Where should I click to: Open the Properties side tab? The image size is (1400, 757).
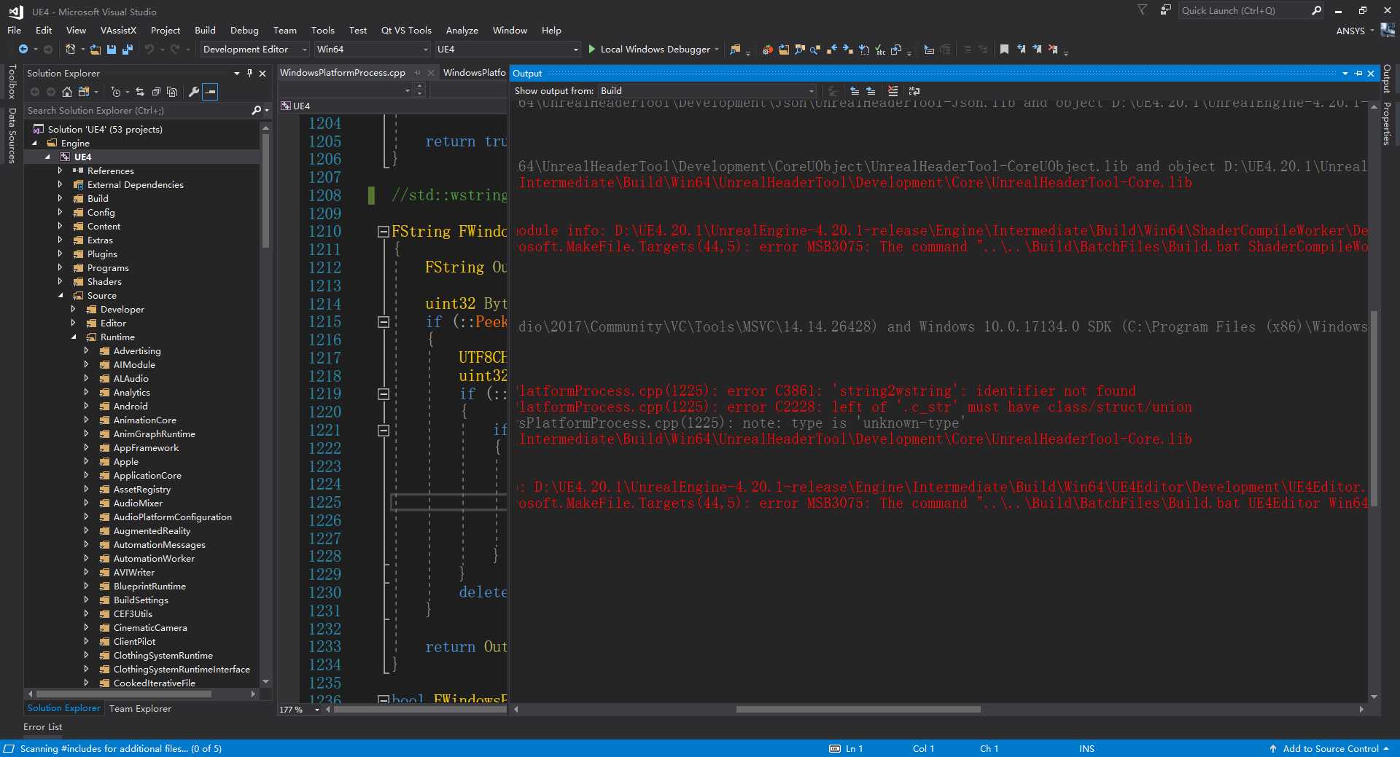pyautogui.click(x=1387, y=124)
